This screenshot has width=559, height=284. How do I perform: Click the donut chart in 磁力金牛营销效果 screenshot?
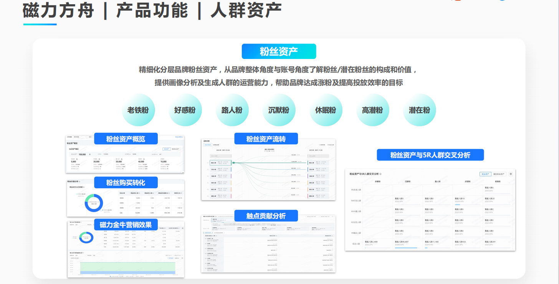[86, 237]
